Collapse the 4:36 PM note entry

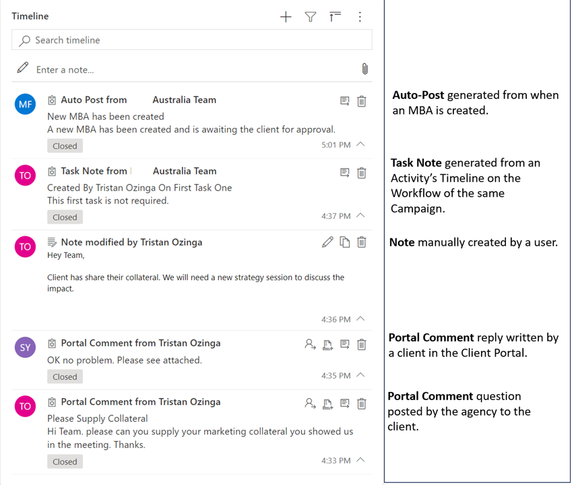coord(361,319)
